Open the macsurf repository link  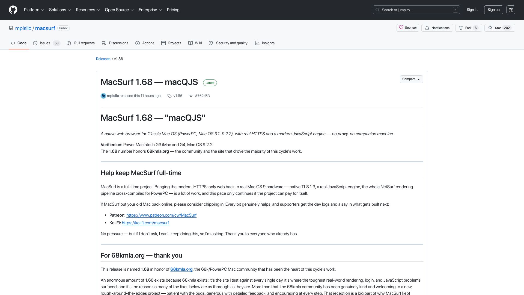(x=45, y=28)
